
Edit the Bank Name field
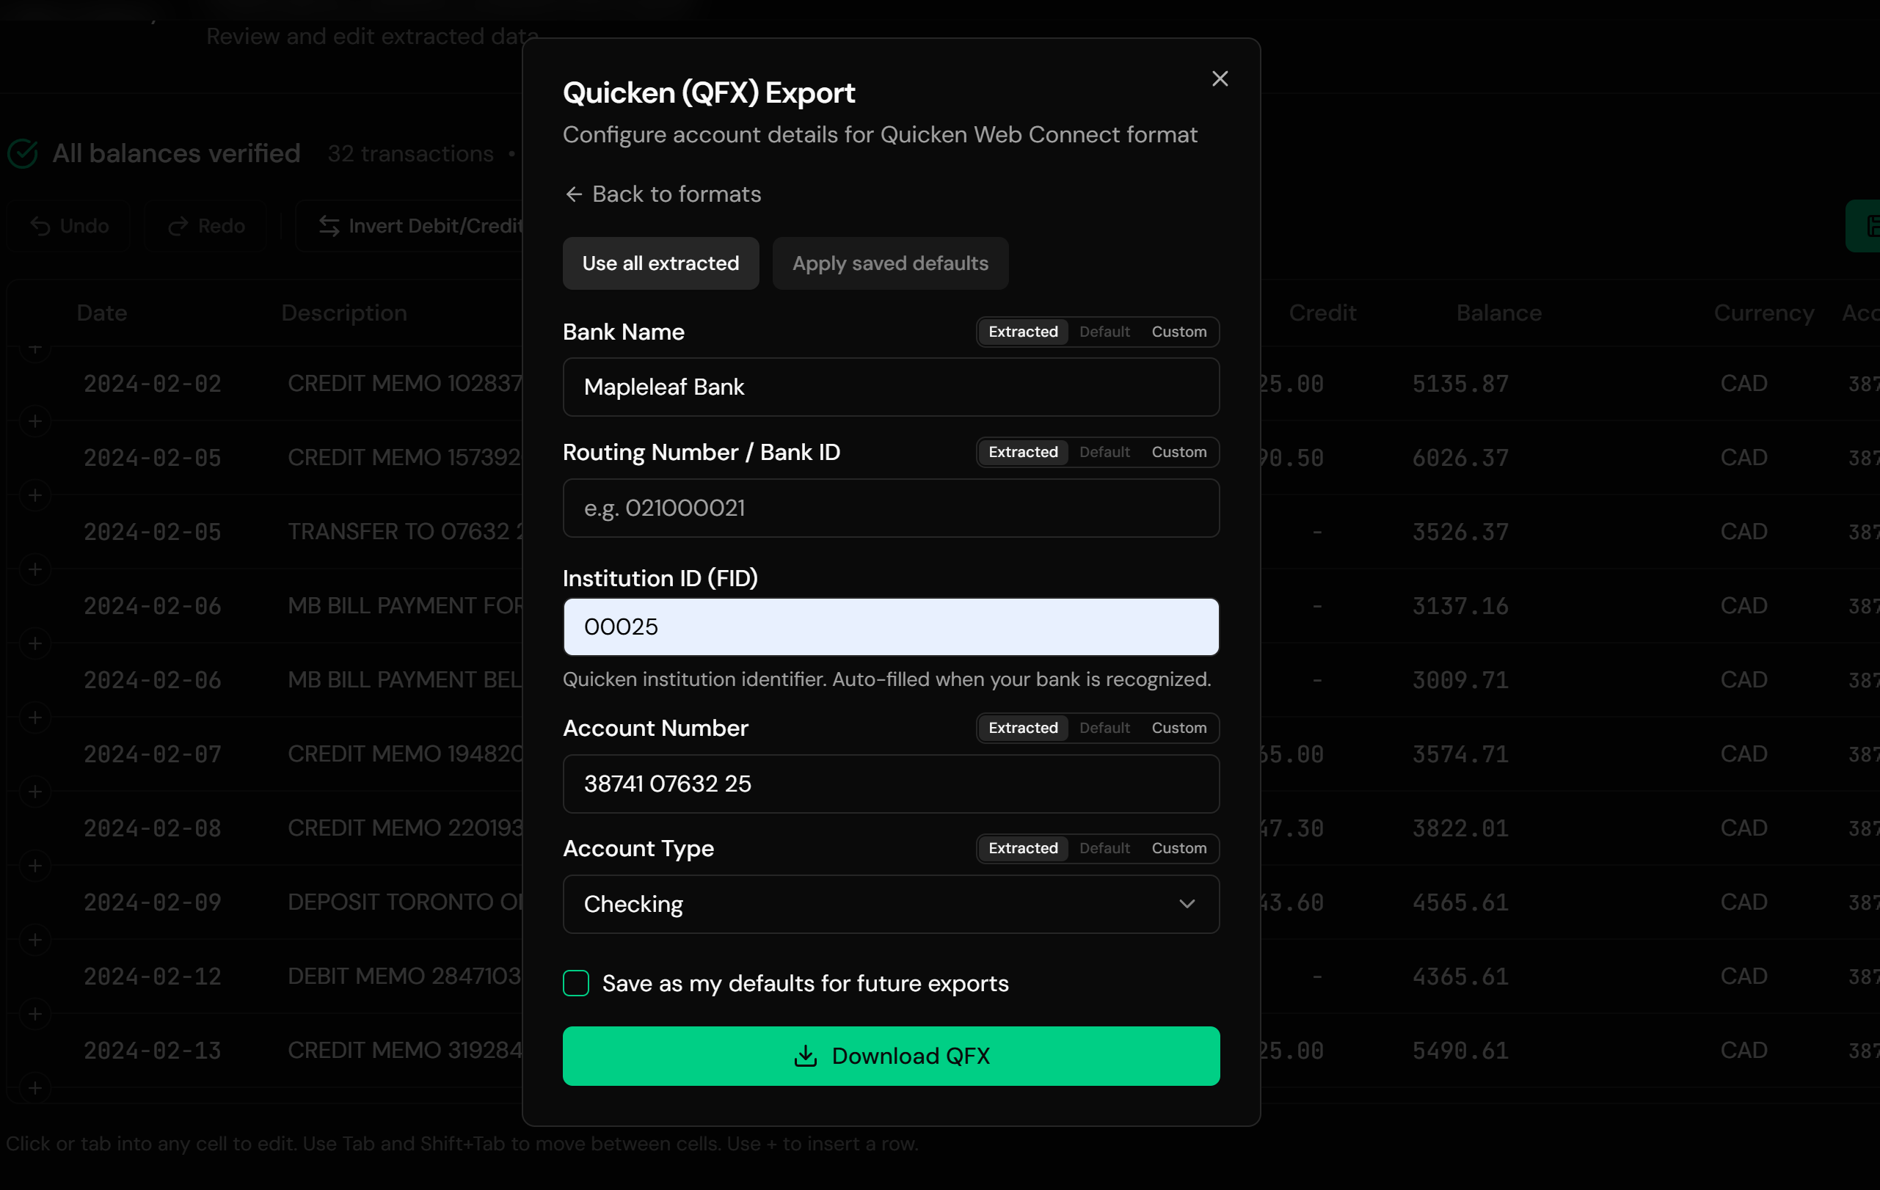(x=891, y=387)
